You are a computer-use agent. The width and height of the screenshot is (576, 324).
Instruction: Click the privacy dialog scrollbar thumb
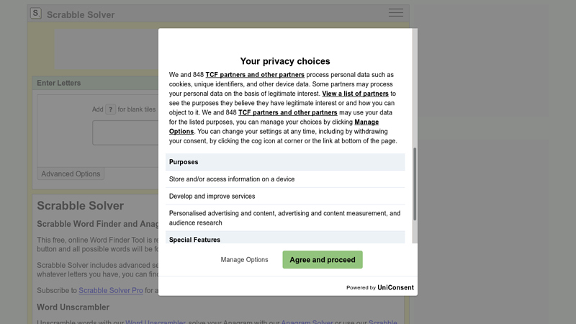point(415,184)
